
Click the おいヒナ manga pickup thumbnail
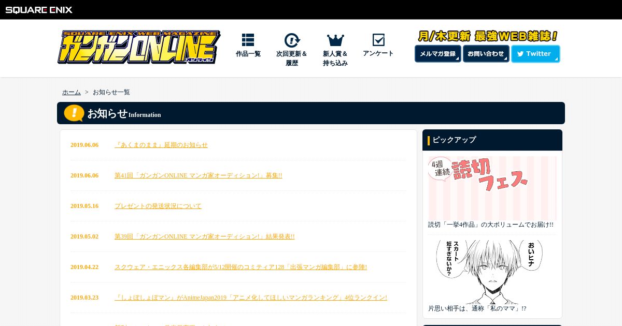click(x=492, y=272)
